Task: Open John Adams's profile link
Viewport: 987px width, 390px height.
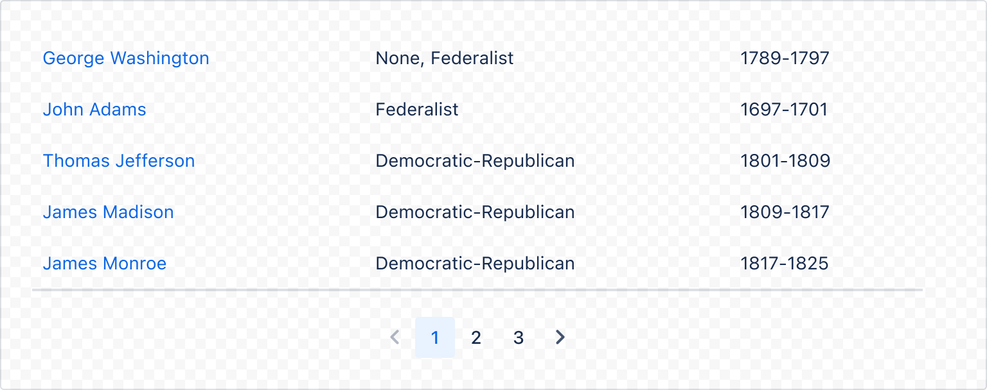Action: pos(94,110)
